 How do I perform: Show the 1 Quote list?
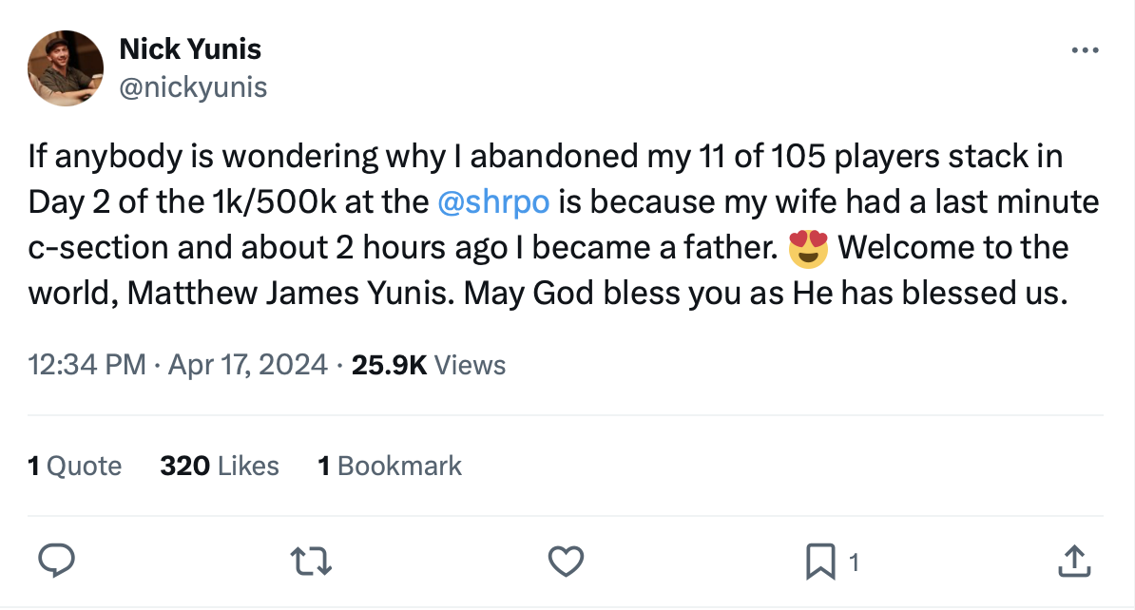click(x=75, y=467)
